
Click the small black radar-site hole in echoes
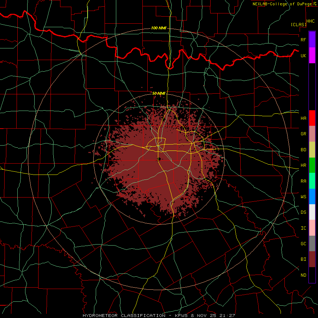coord(159,159)
